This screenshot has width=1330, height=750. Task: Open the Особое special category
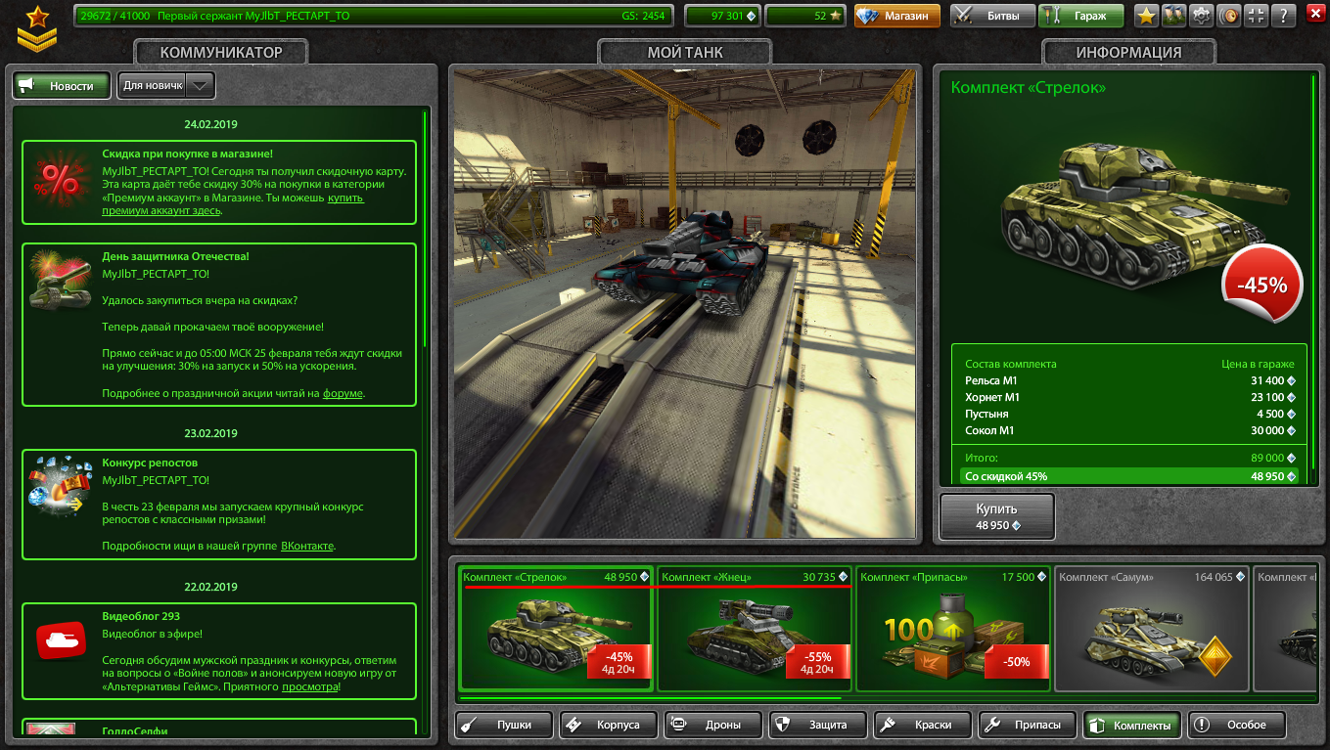pyautogui.click(x=1237, y=725)
